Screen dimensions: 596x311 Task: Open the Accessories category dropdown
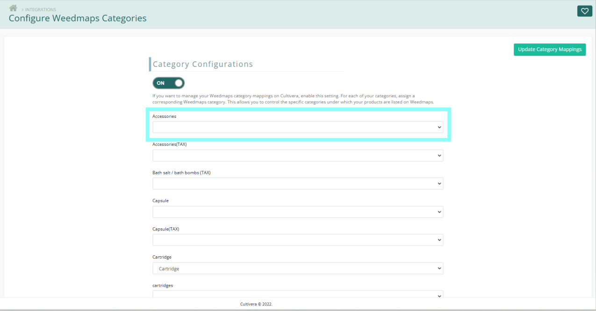297,127
